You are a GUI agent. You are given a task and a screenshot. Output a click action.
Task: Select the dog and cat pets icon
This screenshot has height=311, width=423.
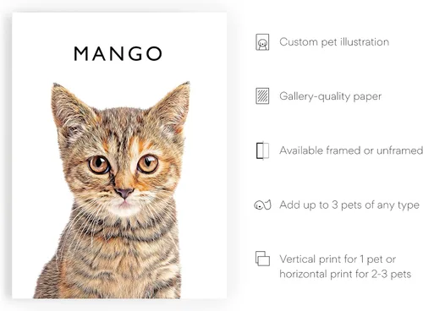click(262, 205)
